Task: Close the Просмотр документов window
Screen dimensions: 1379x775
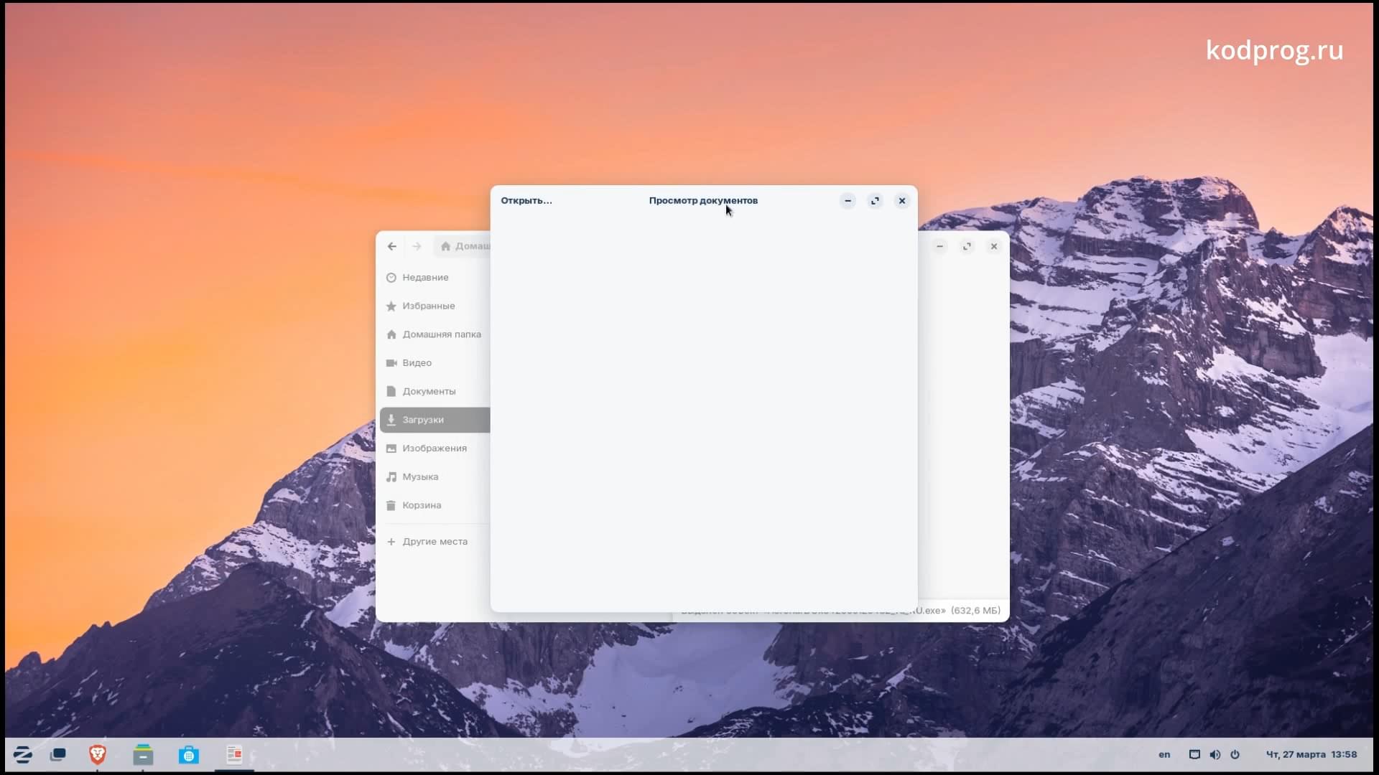Action: pyautogui.click(x=902, y=201)
